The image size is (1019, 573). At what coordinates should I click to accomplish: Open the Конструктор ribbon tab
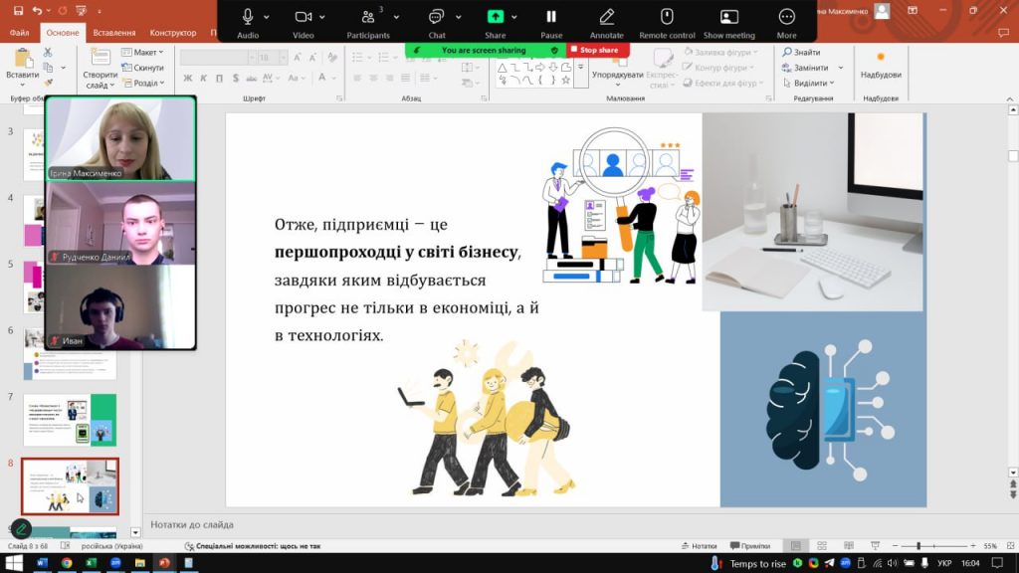click(172, 33)
